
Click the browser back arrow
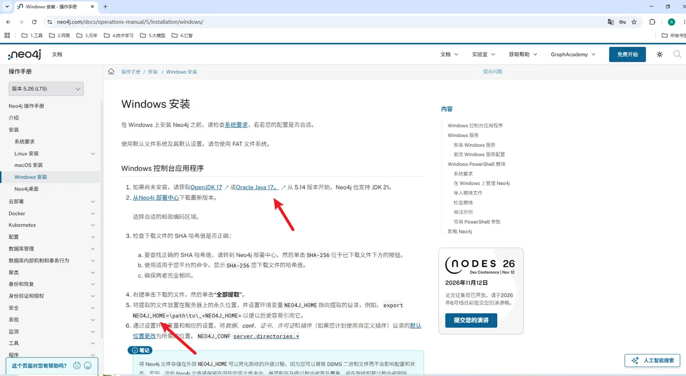coord(8,22)
